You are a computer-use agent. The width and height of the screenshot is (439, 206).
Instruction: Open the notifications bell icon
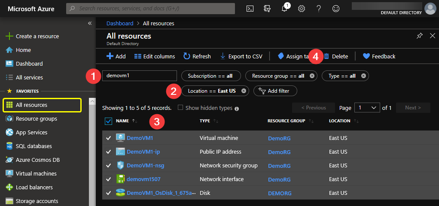(x=284, y=9)
